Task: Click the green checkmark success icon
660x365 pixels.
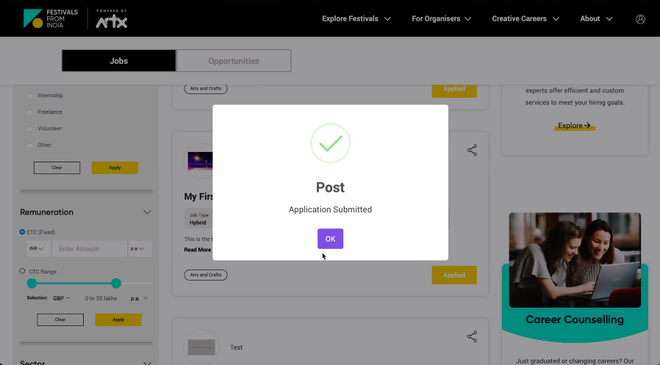Action: [x=330, y=143]
